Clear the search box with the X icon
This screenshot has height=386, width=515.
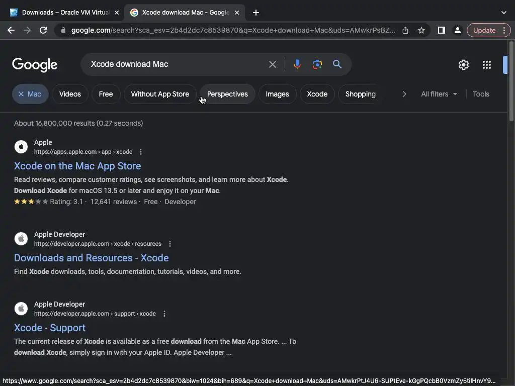(x=272, y=64)
